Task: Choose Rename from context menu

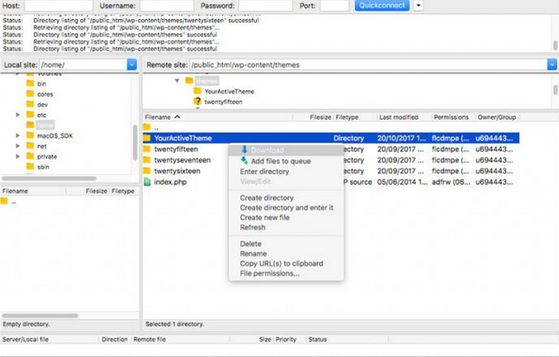Action: coord(253,254)
